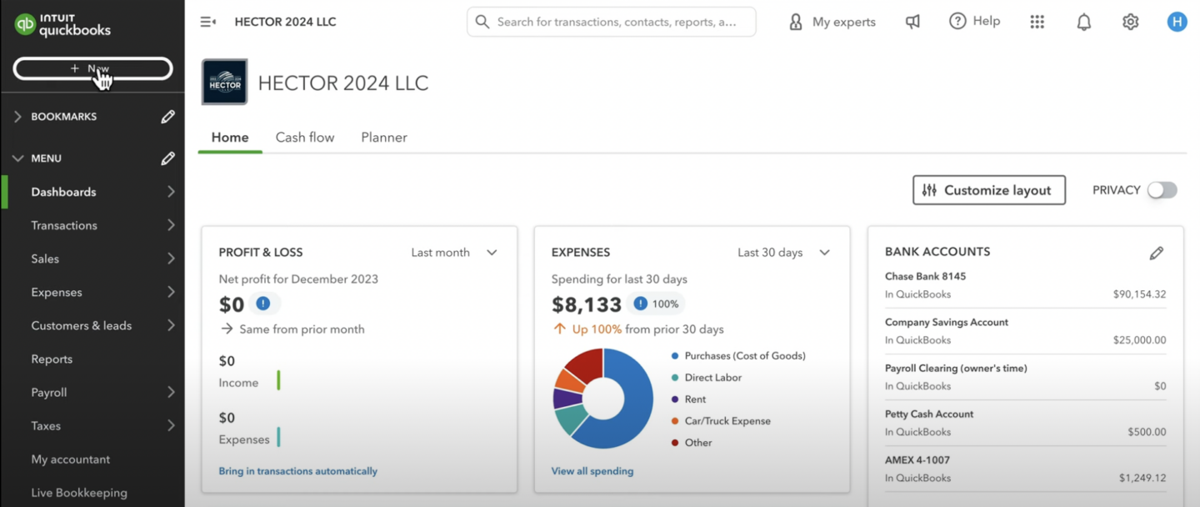
Task: Expand the Transactions submenu chevron
Action: click(171, 225)
